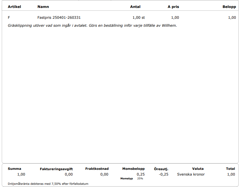The width and height of the screenshot is (239, 187).
Task: Click the Belopp value in Fastpris row
Action: click(x=232, y=17)
